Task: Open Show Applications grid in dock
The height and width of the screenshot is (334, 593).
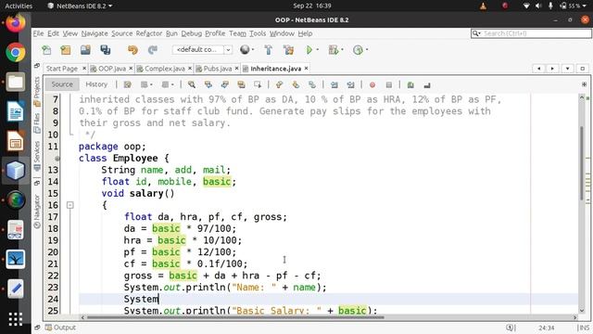Action: click(x=16, y=319)
